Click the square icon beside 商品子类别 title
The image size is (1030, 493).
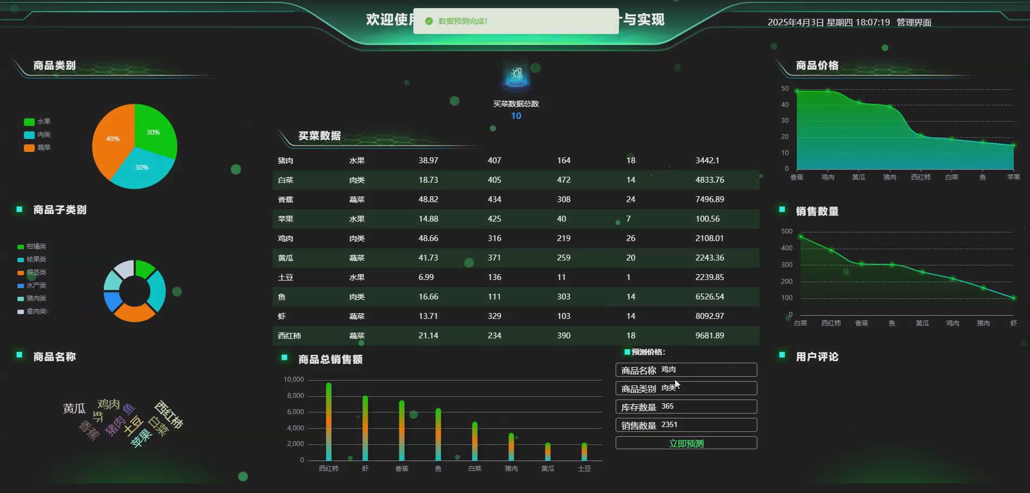click(19, 209)
